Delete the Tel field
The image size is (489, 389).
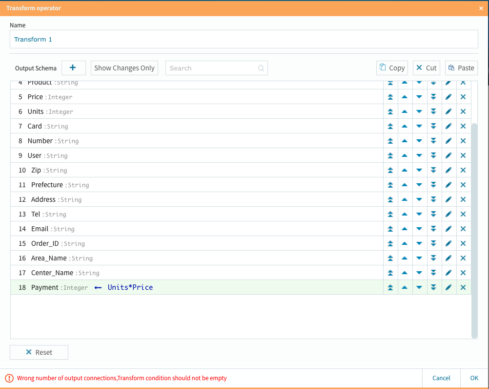coord(463,214)
